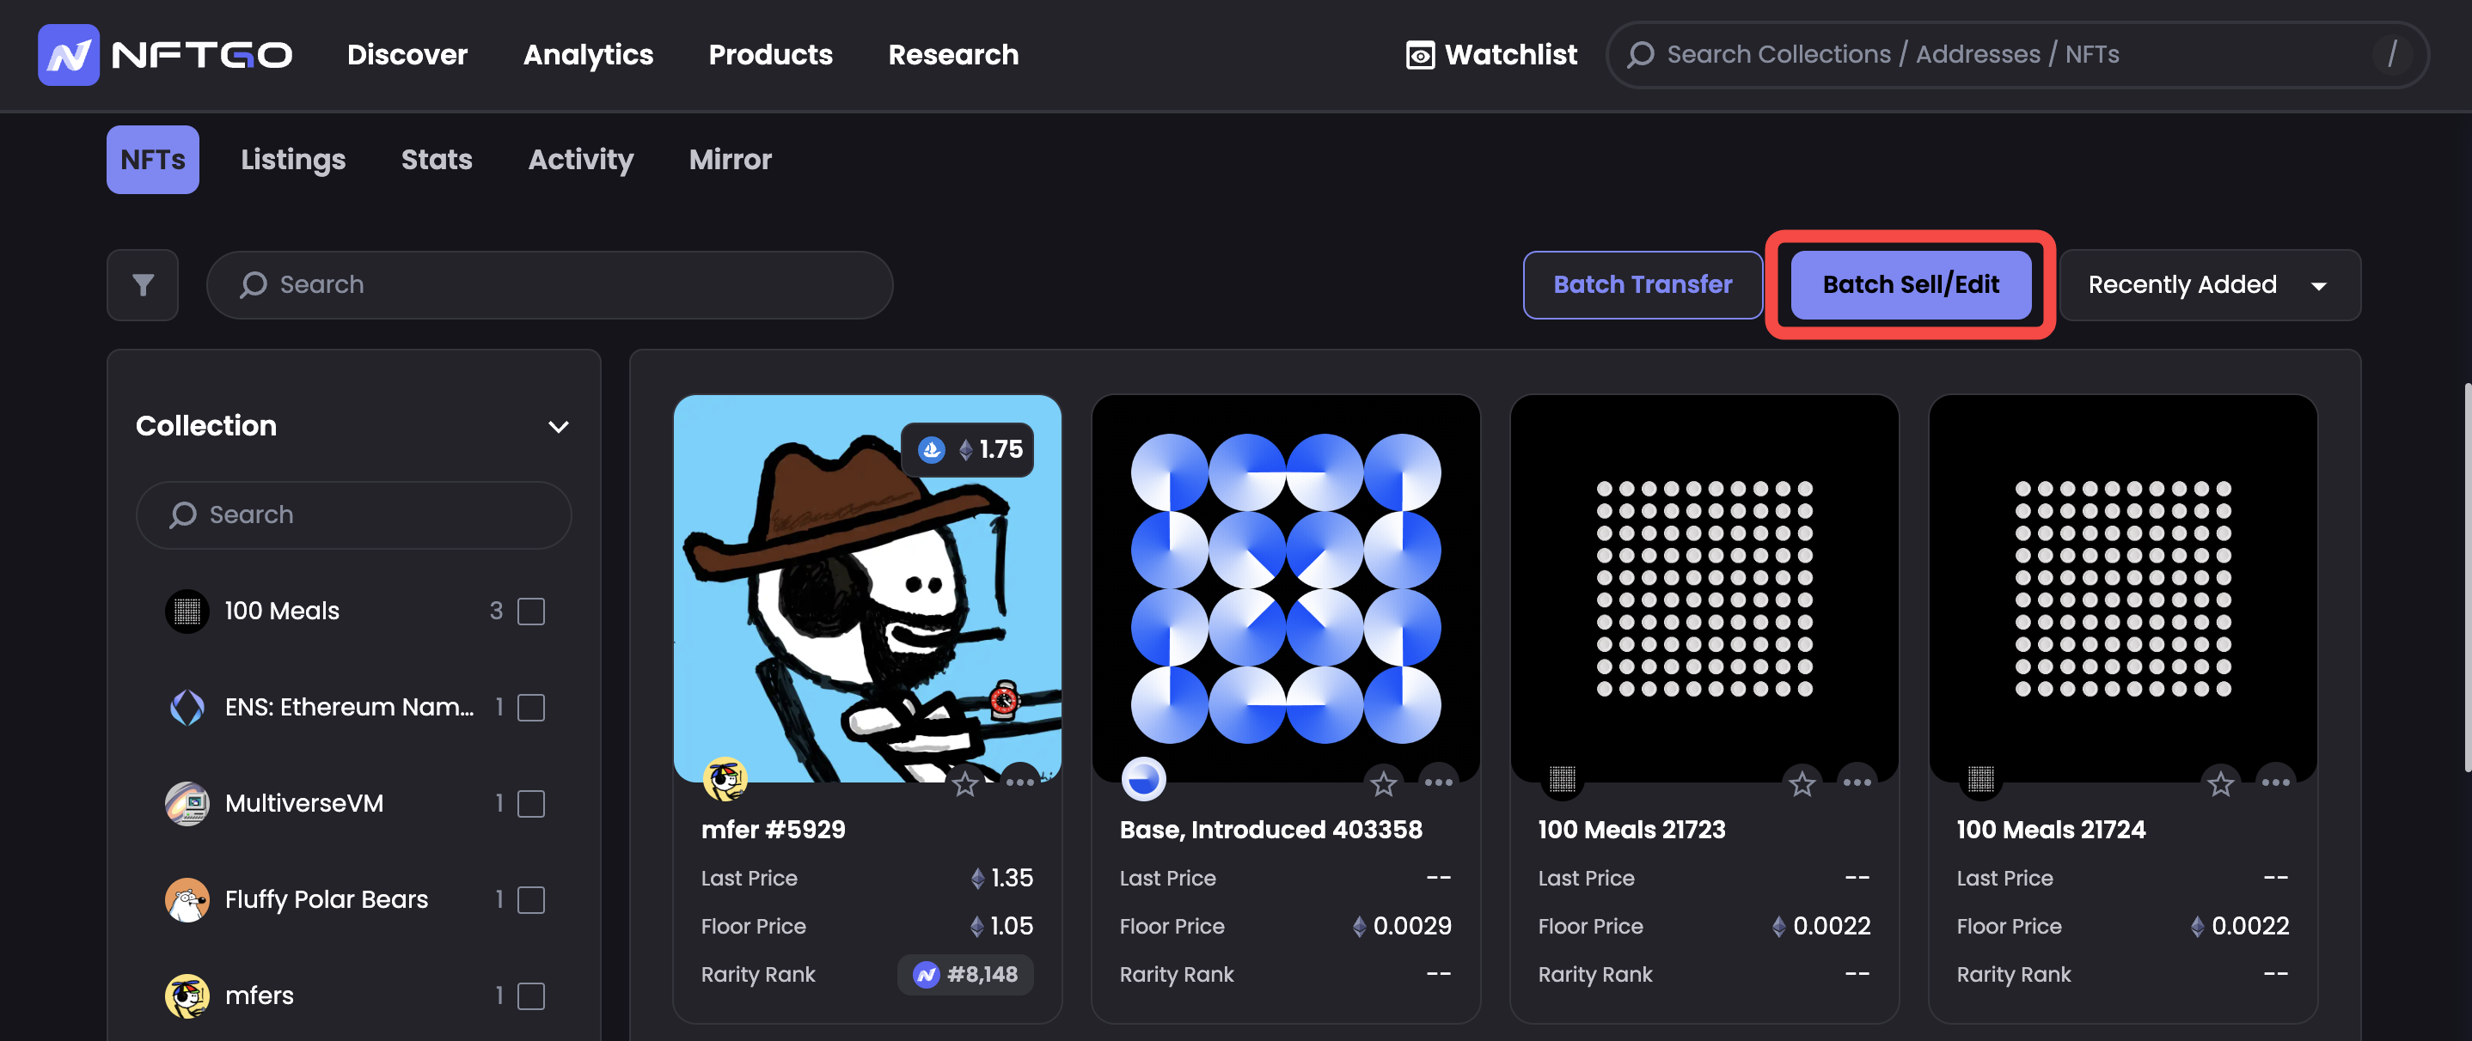Open the filter funnel icon
The height and width of the screenshot is (1041, 2472).
(x=143, y=284)
